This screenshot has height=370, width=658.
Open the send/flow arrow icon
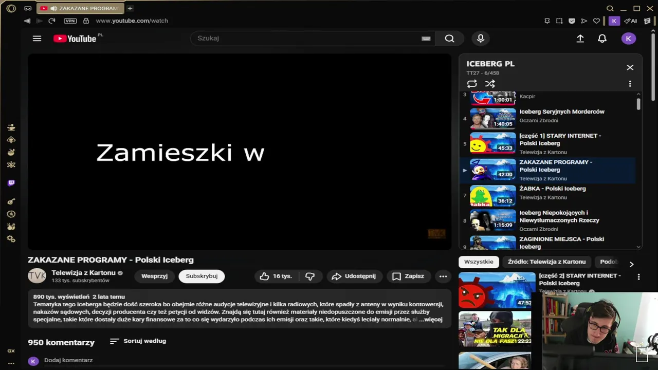584,21
